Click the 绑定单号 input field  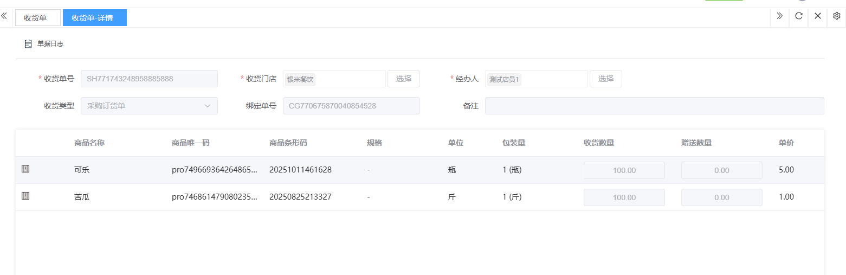[x=351, y=106]
